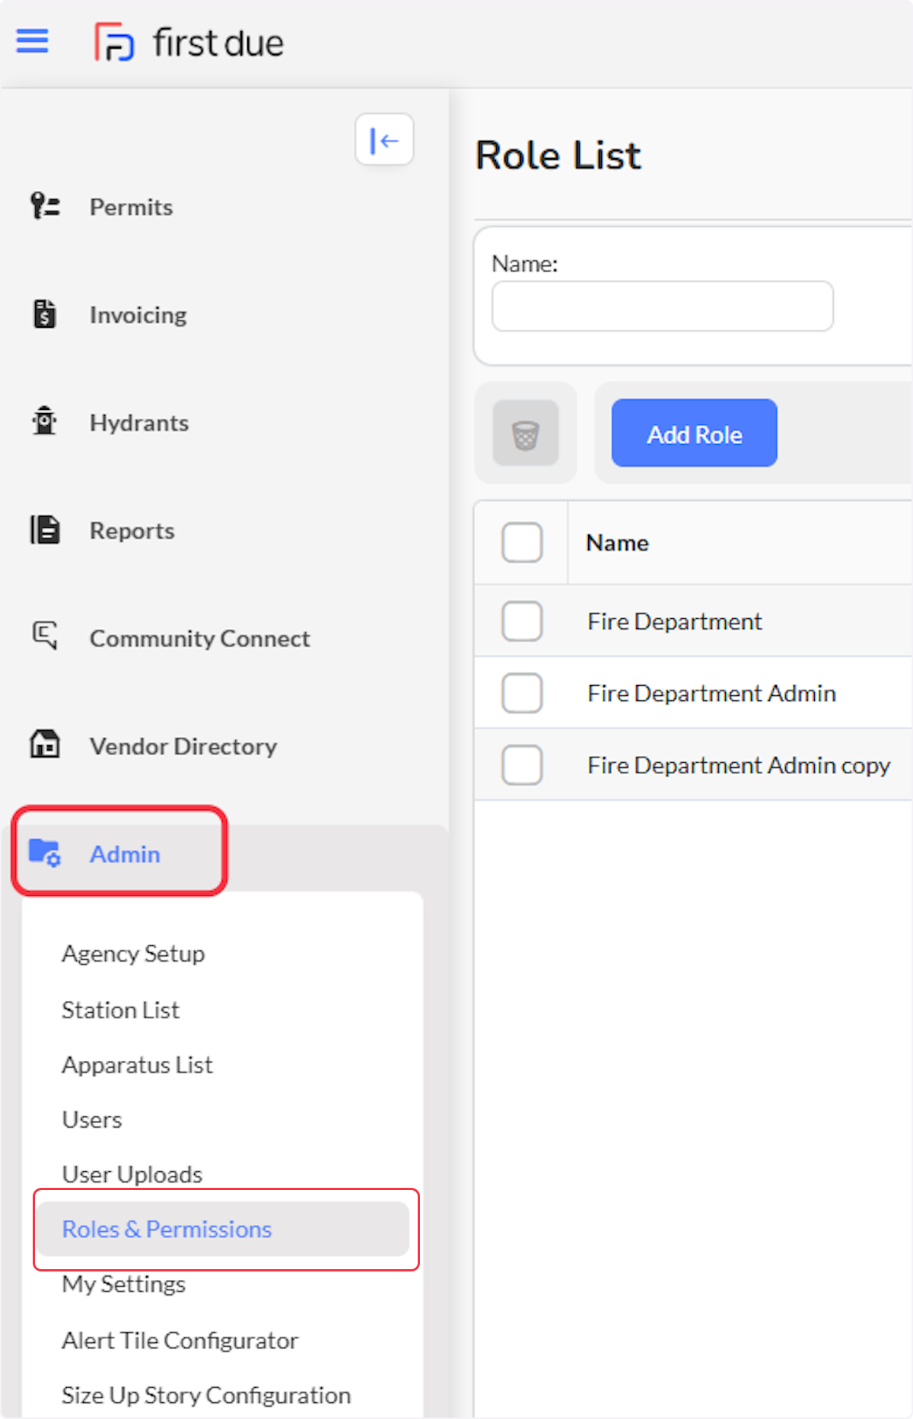Image resolution: width=913 pixels, height=1419 pixels.
Task: Check the Fire Department Admin checkbox
Action: 522,693
